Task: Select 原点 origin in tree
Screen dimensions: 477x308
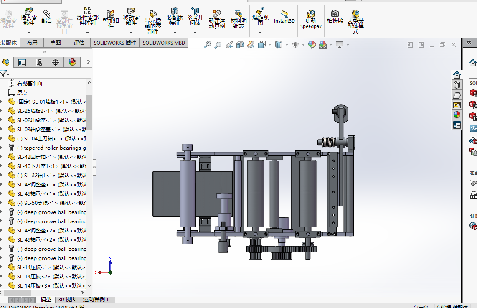Action: click(x=18, y=92)
